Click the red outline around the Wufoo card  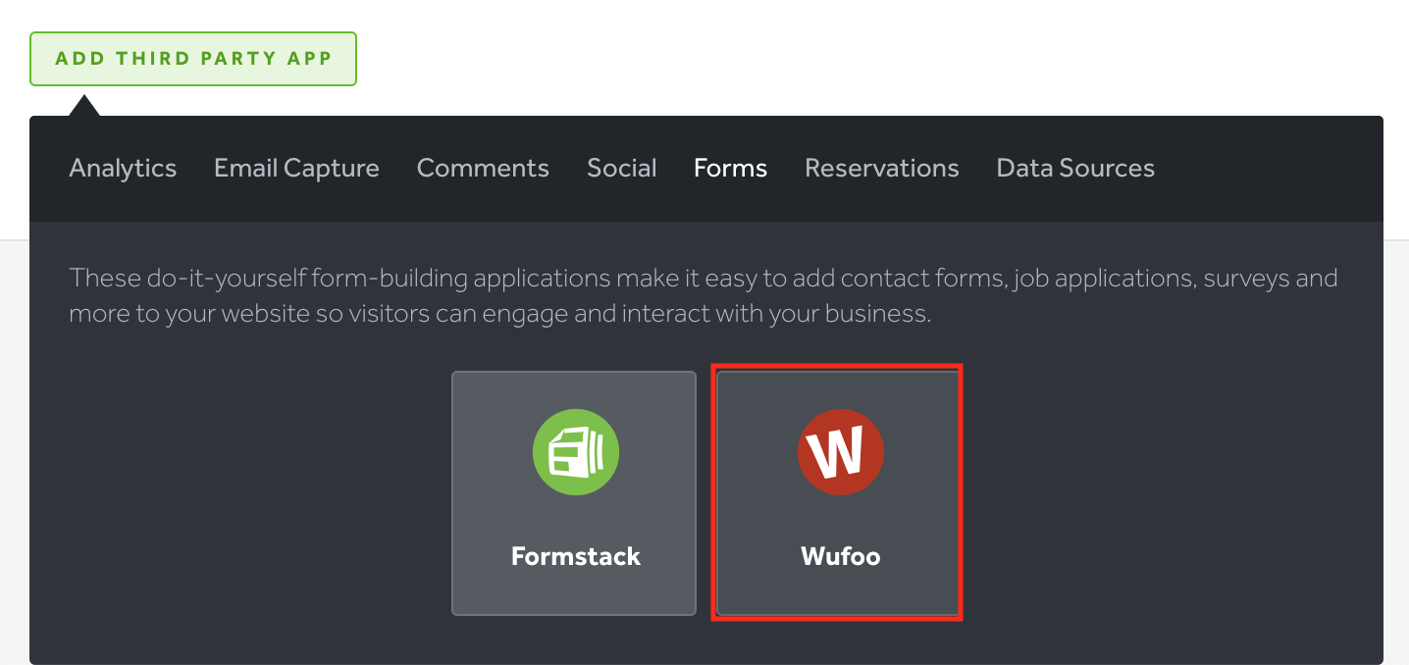click(x=961, y=492)
